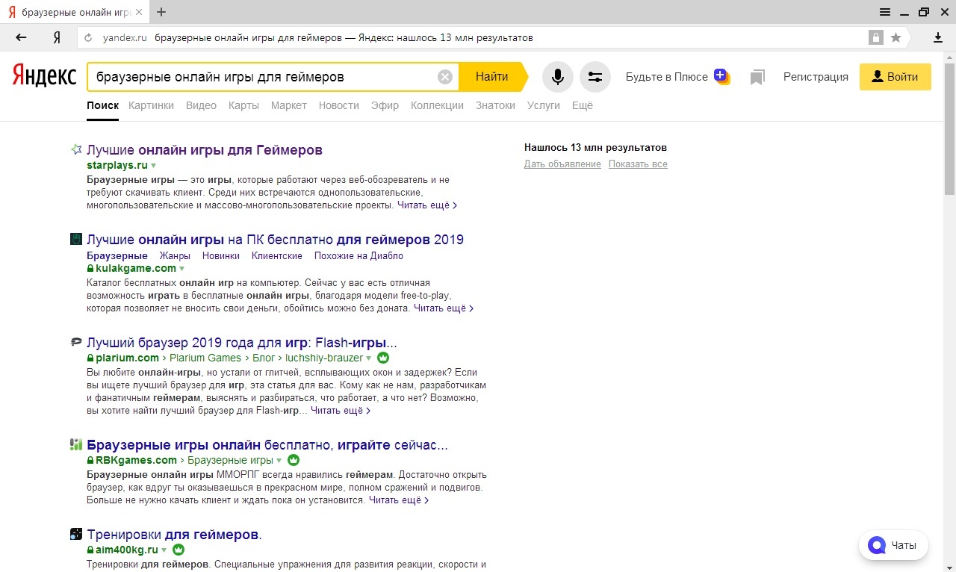Click the RBKgames.com favicon

pyautogui.click(x=76, y=444)
